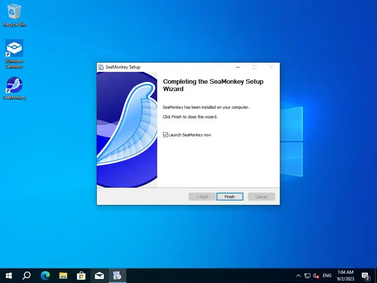The height and width of the screenshot is (283, 377).
Task: Show hidden system tray icons
Action: 298,276
